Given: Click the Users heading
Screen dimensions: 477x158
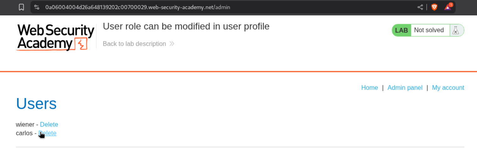Looking at the screenshot, I should (36, 104).
